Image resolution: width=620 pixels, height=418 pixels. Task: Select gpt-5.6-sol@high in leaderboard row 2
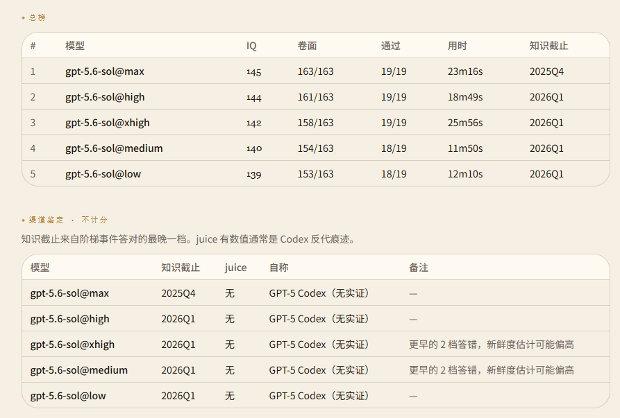(105, 97)
